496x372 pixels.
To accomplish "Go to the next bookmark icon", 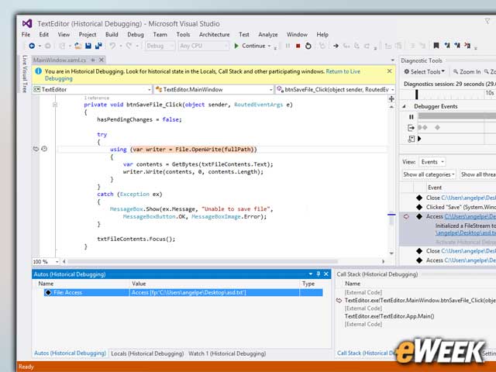I will coord(457,46).
